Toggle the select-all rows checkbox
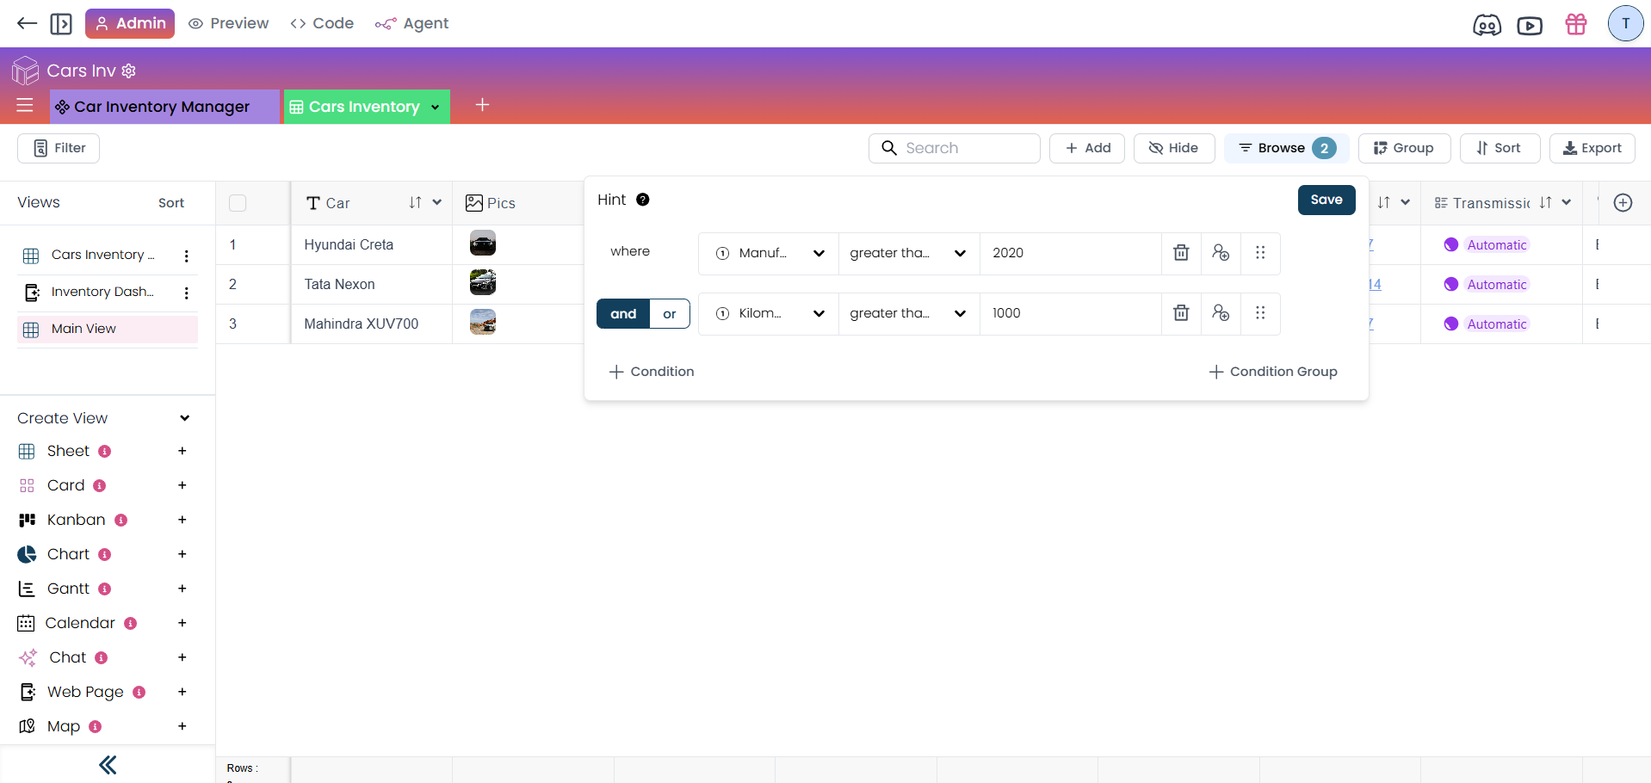1651x783 pixels. pos(238,203)
